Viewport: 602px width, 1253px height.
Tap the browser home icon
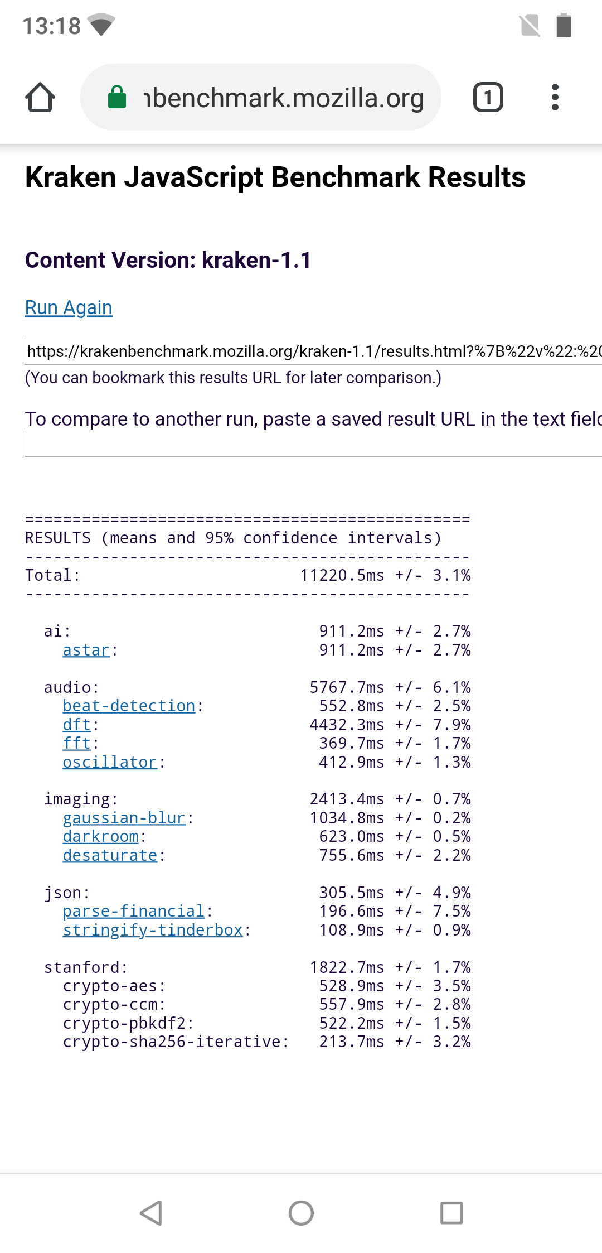point(40,98)
